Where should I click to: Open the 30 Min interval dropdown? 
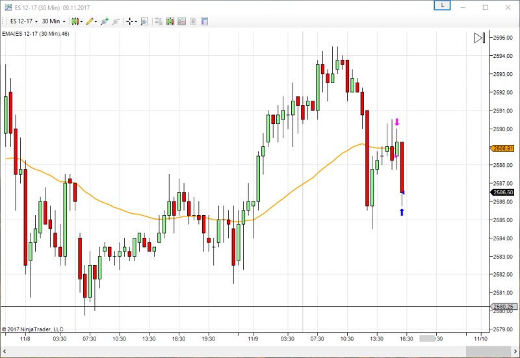[53, 21]
